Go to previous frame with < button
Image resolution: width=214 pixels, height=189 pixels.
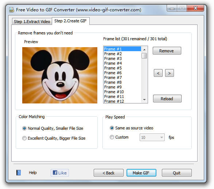click(158, 73)
